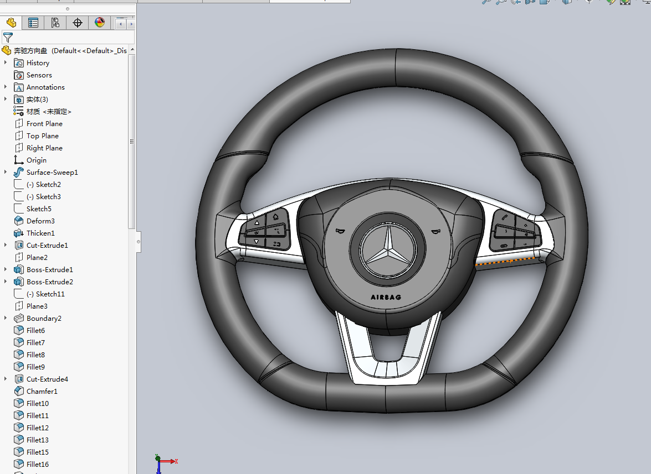Select the Annotations folder icon
Viewport: 651px width, 474px height.
tap(19, 87)
